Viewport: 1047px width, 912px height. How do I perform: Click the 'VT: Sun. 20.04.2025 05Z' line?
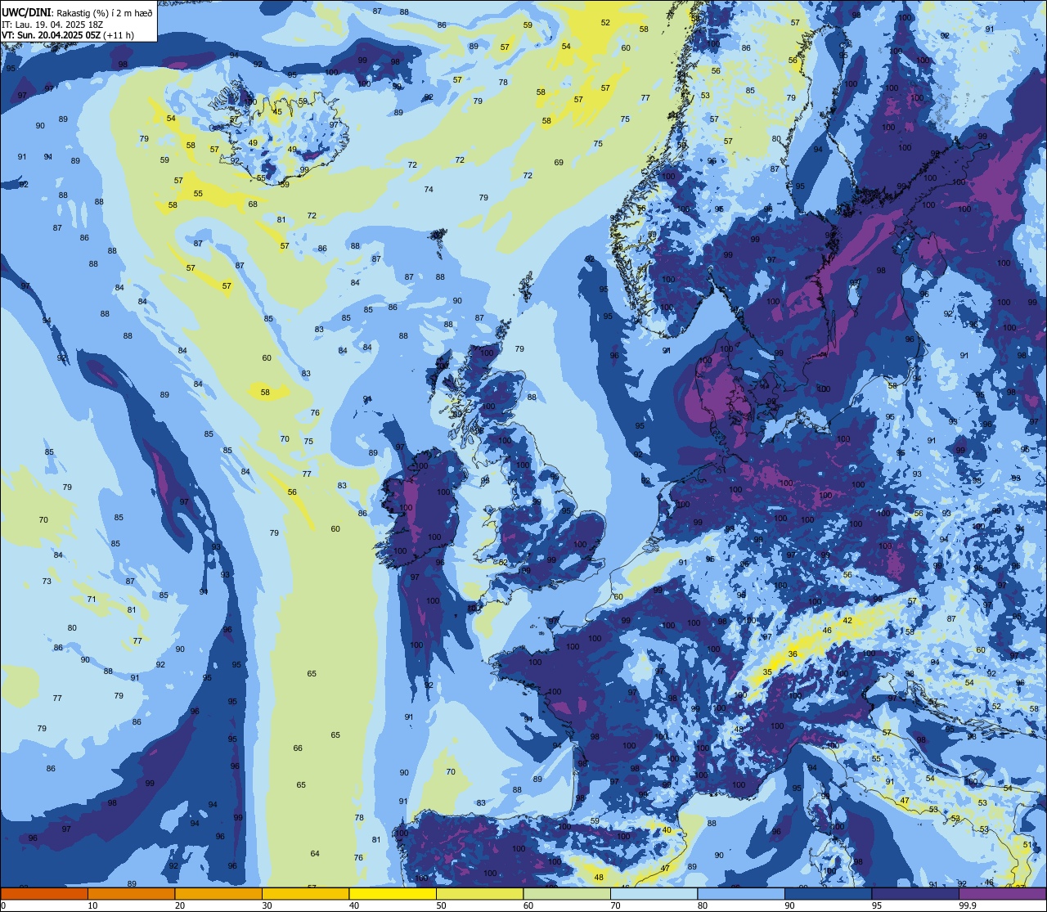(51, 35)
